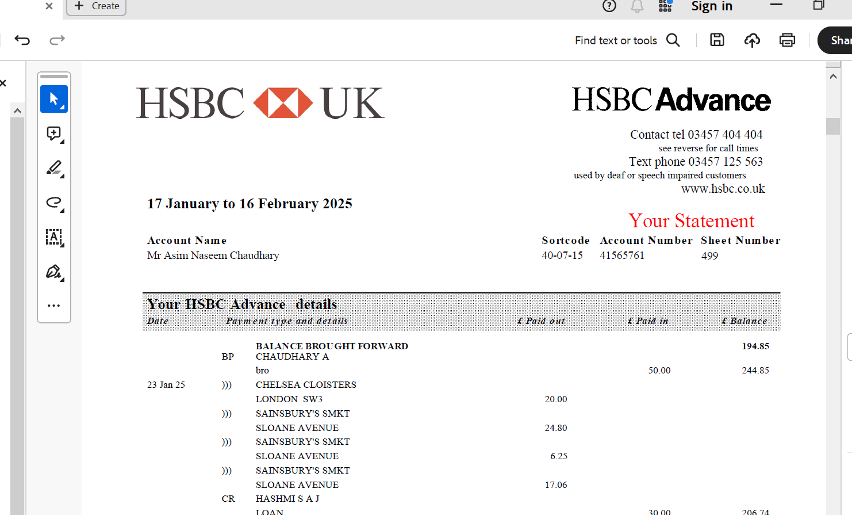Choose the Highlight text tool
This screenshot has height=515, width=852.
click(54, 168)
